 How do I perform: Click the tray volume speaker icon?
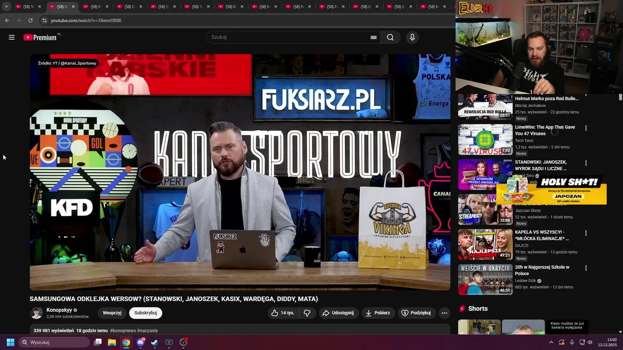pyautogui.click(x=590, y=342)
